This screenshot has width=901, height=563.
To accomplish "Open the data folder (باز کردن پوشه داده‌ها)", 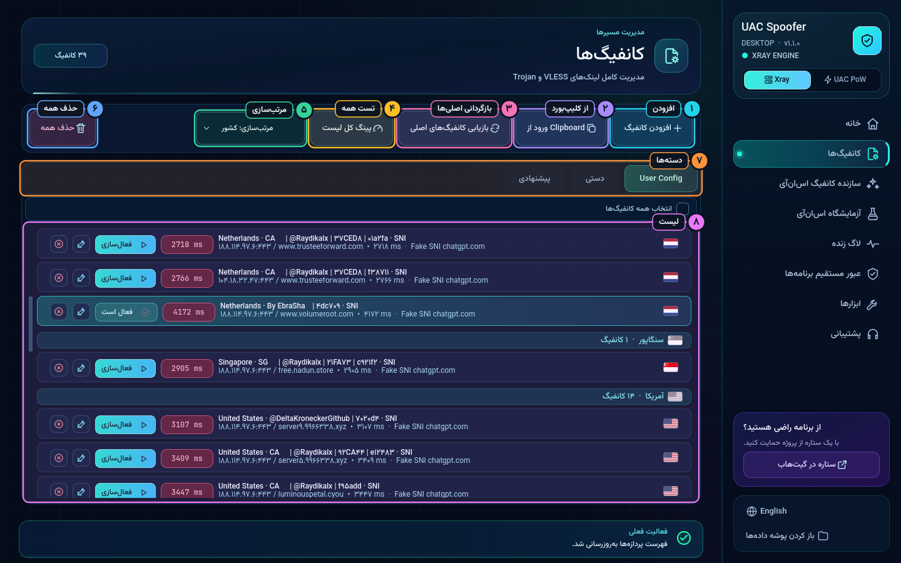I will click(787, 536).
